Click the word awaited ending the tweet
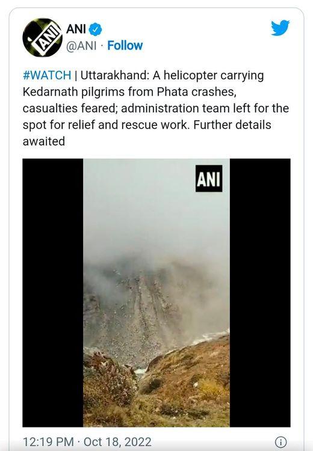The image size is (313, 451). click(x=44, y=141)
